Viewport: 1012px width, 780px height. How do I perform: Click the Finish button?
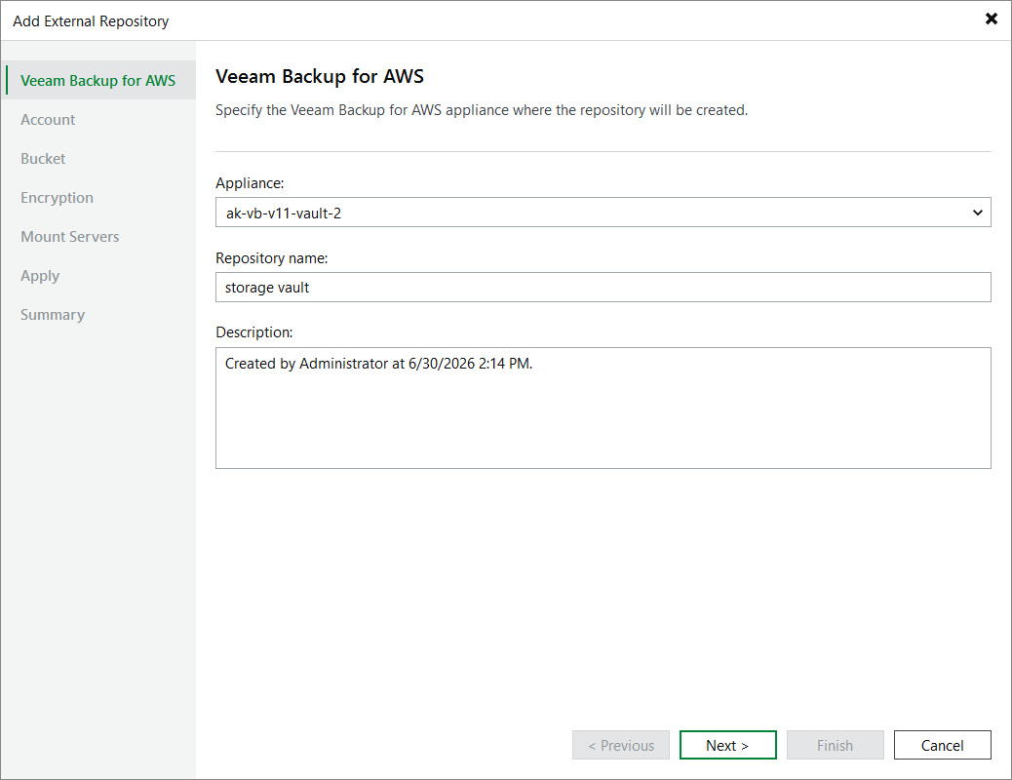pyautogui.click(x=836, y=745)
